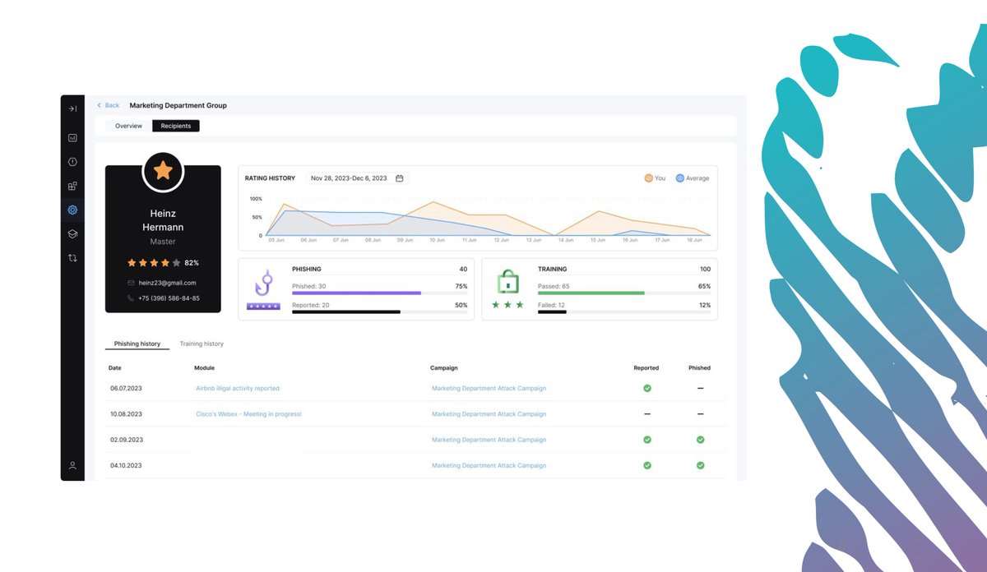Toggle the 'Average' series in chart legend
The height and width of the screenshot is (572, 987).
click(692, 178)
